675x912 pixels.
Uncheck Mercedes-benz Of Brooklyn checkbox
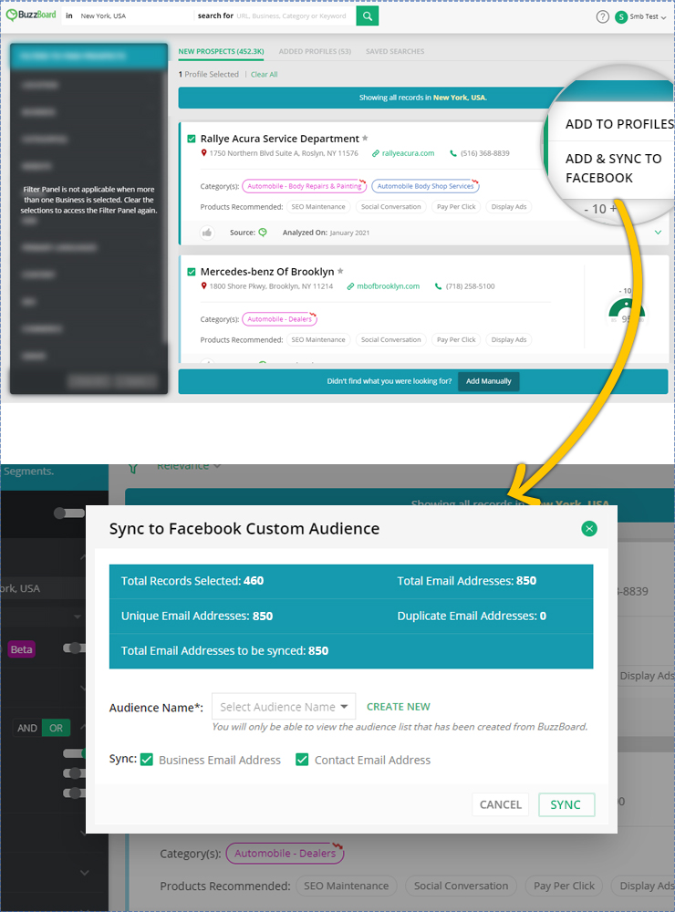pyautogui.click(x=191, y=272)
